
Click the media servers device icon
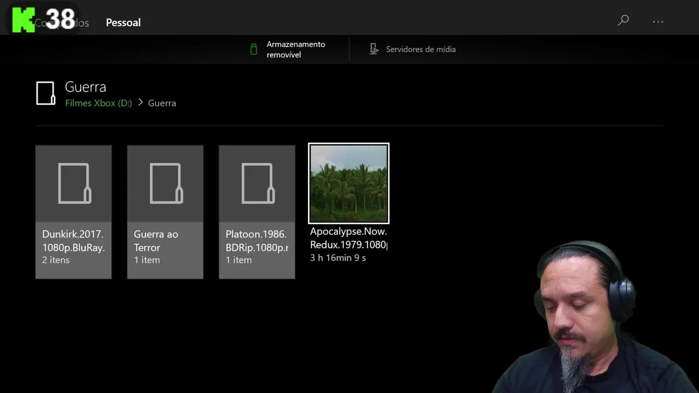[x=374, y=49]
